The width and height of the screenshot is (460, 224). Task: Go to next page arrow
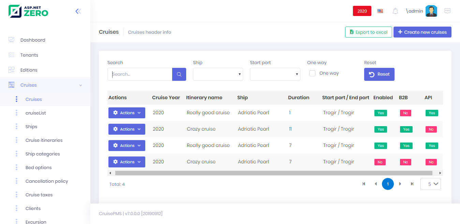point(400,184)
